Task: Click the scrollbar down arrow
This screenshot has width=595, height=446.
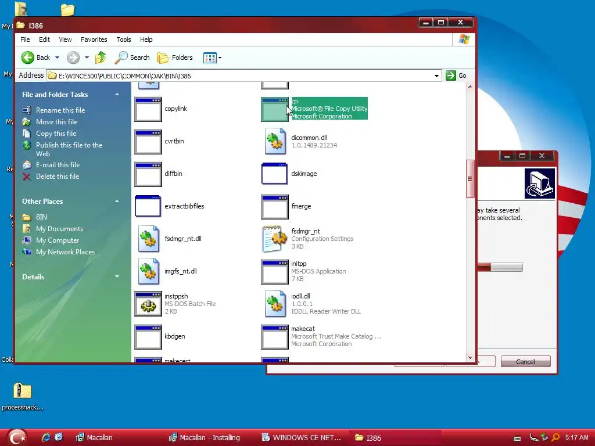Action: pyautogui.click(x=470, y=358)
